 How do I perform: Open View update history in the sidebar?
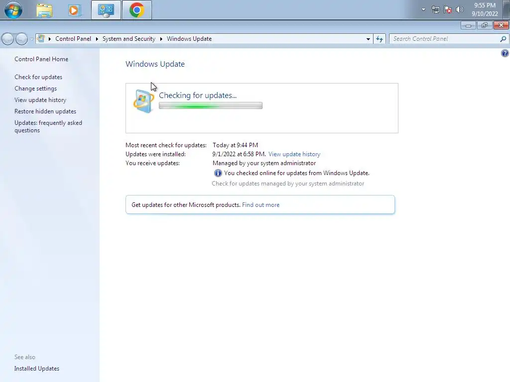40,100
